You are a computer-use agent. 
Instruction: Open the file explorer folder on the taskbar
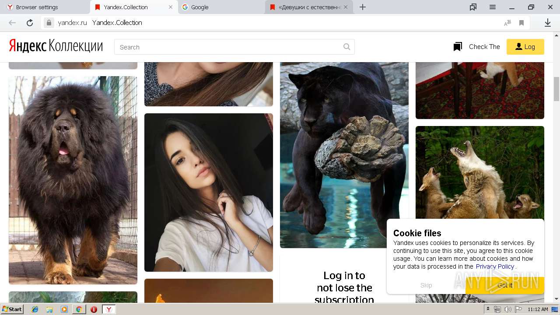49,309
